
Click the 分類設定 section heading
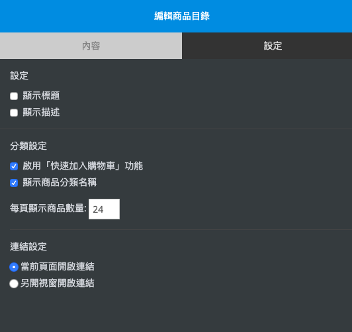point(28,146)
